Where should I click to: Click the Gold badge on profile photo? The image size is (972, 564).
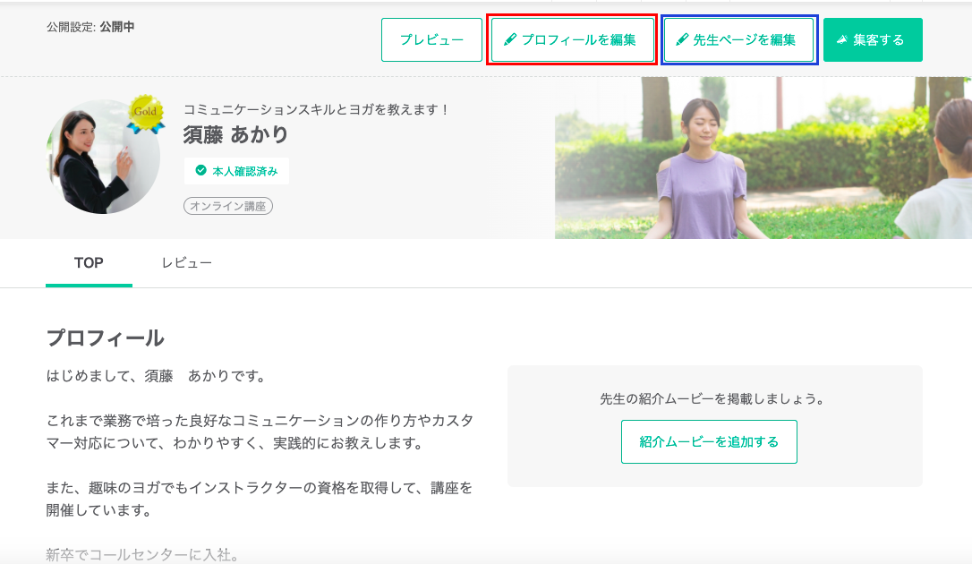click(x=146, y=114)
